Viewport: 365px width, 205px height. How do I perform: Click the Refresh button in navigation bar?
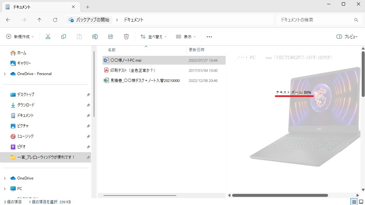55,20
